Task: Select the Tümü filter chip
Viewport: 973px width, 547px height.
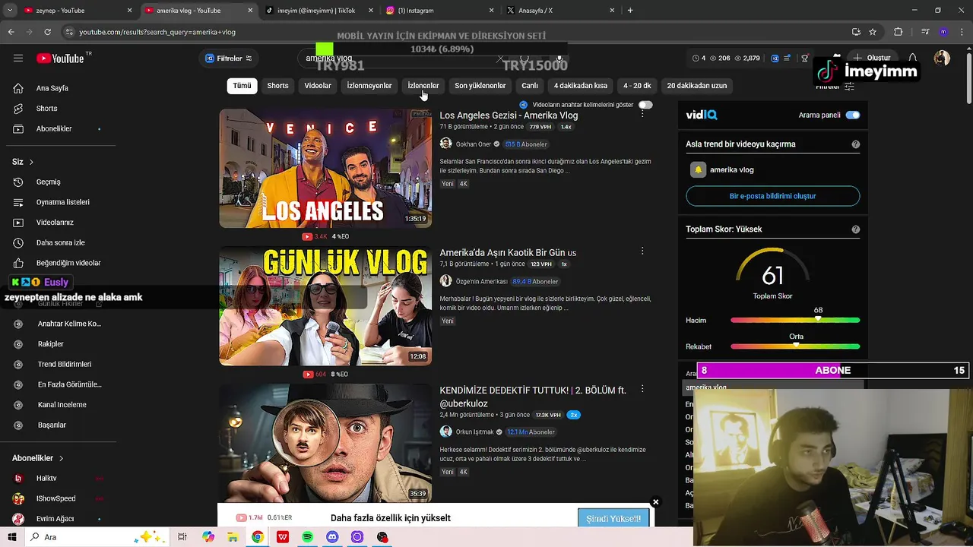Action: click(242, 86)
